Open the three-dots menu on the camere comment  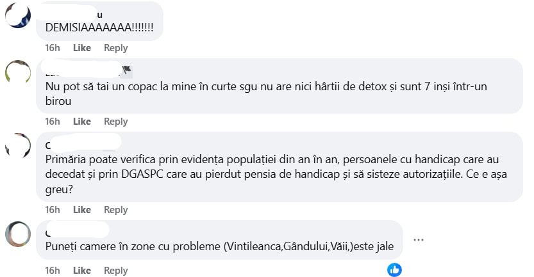[418, 240]
